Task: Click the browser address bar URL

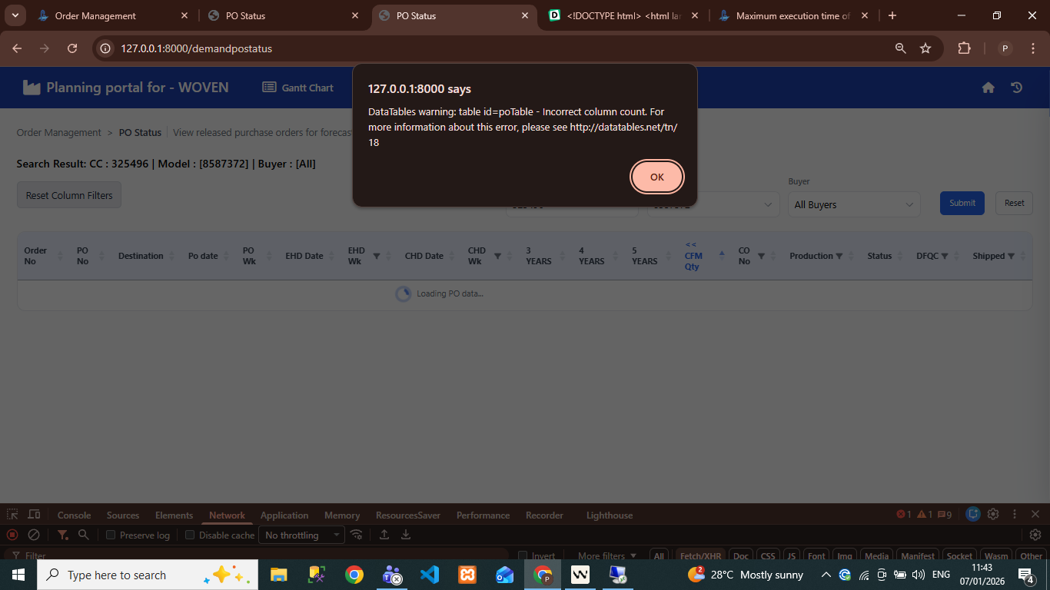Action: 196,48
